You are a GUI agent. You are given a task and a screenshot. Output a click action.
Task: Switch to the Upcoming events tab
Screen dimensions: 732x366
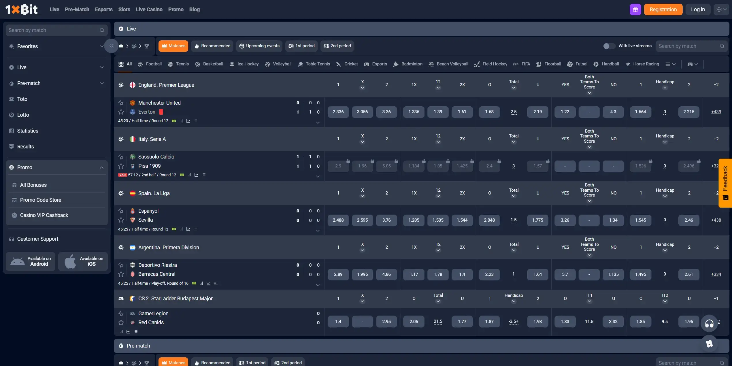point(259,46)
